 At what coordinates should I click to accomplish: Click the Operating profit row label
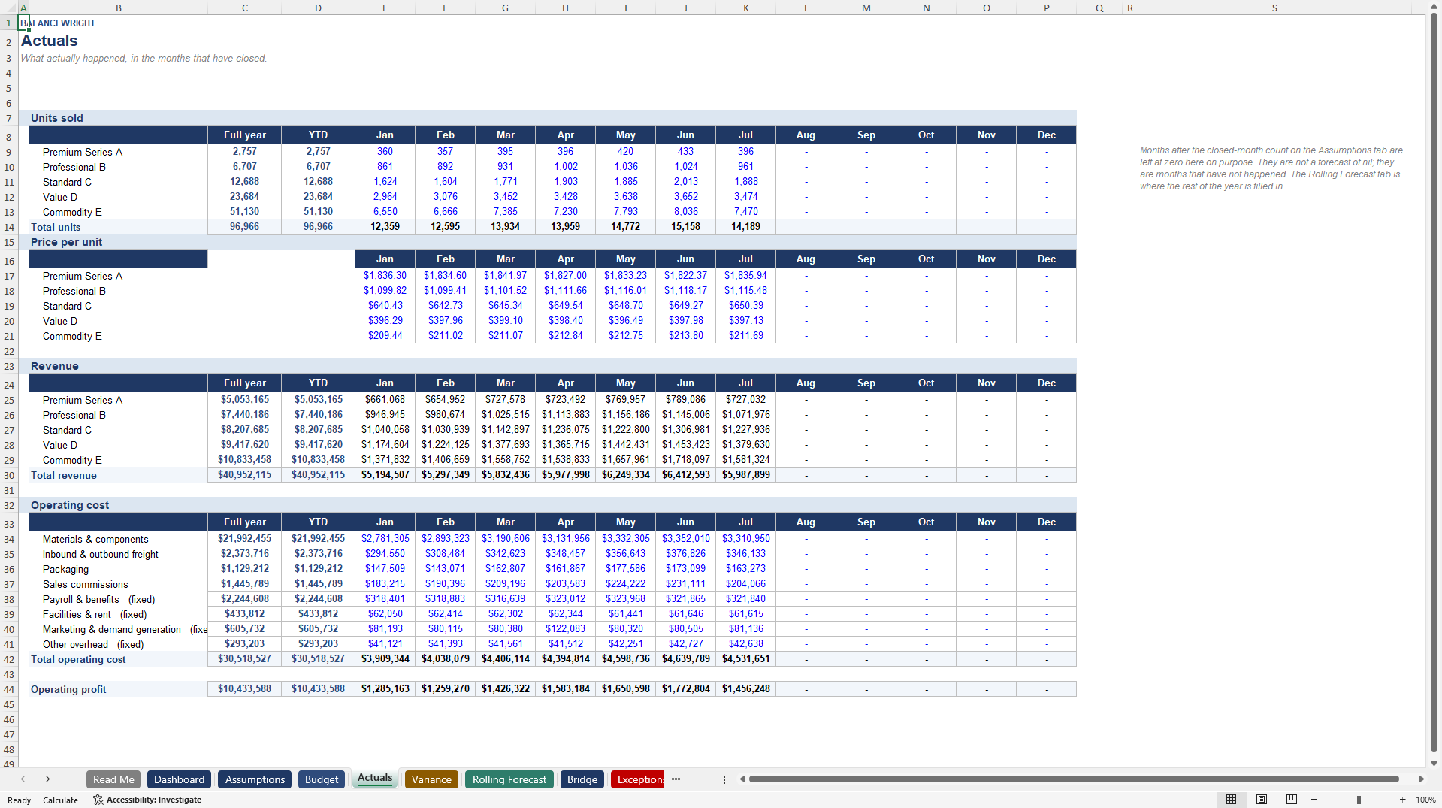(68, 689)
